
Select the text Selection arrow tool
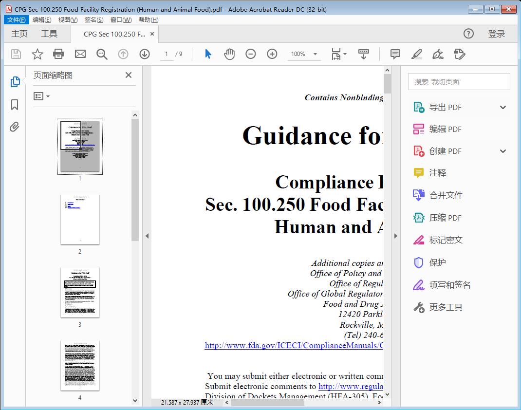tap(207, 54)
